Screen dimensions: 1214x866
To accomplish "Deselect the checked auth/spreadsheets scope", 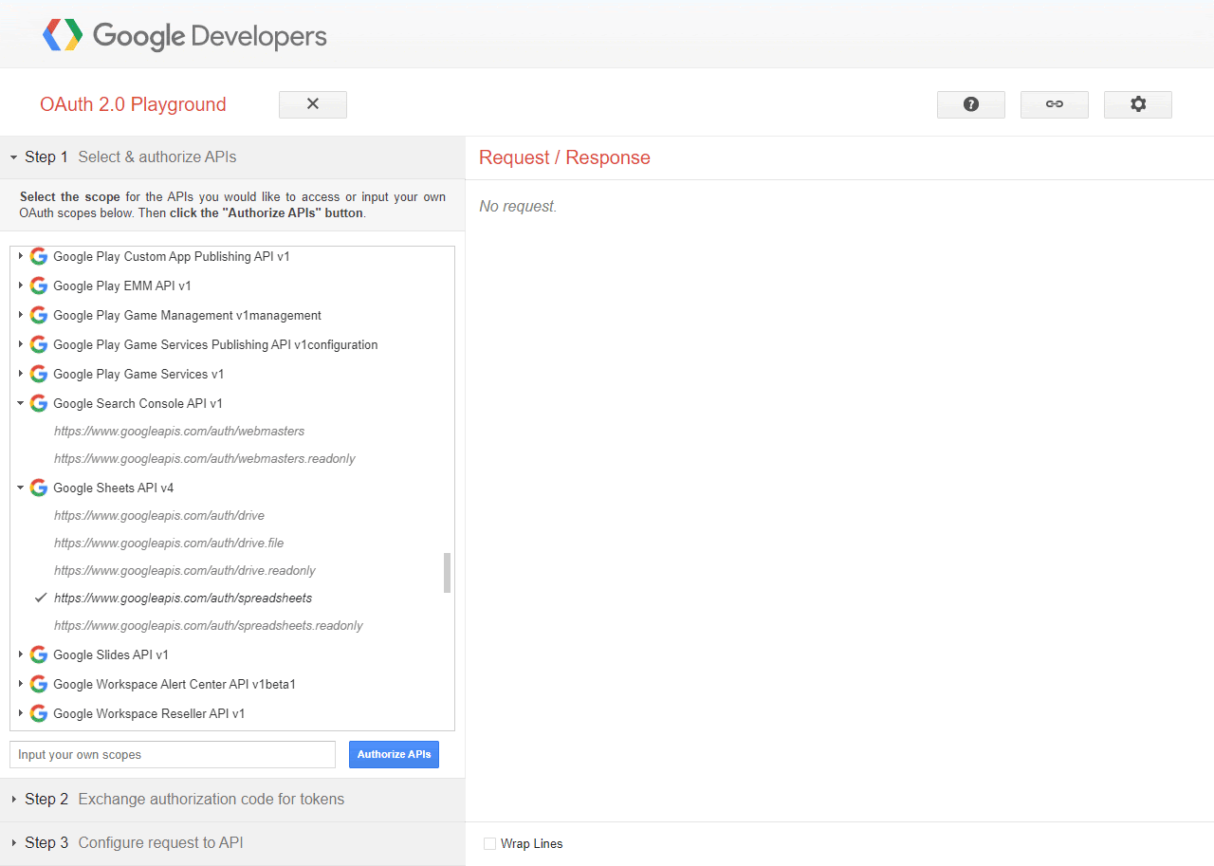I will click(x=183, y=598).
